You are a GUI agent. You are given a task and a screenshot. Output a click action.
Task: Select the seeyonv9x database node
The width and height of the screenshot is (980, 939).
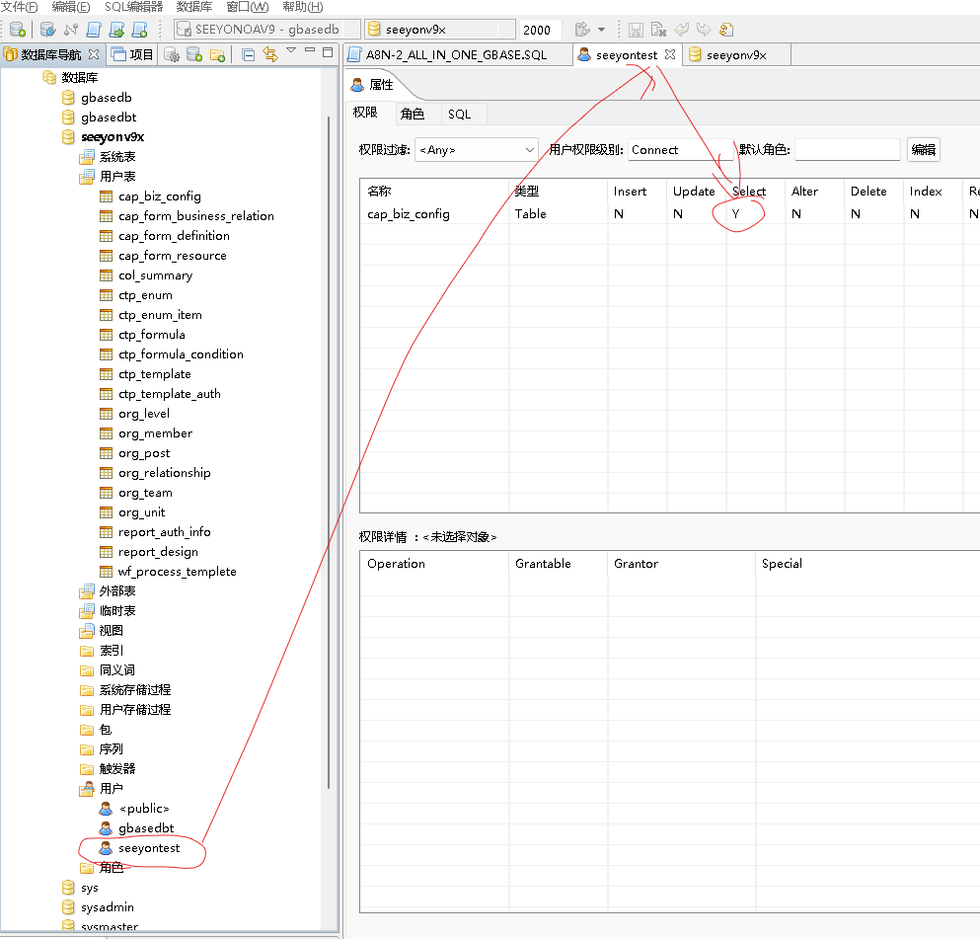tap(113, 137)
